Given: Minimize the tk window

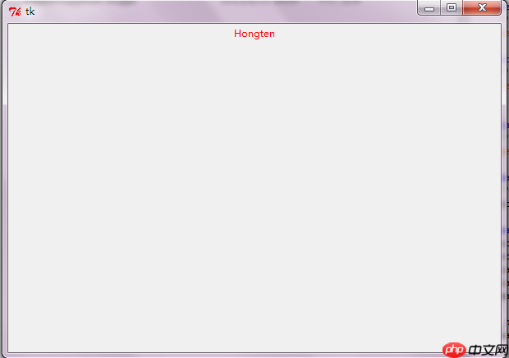Looking at the screenshot, I should click(x=429, y=7).
